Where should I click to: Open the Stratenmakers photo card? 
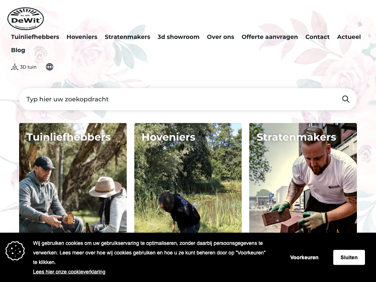pyautogui.click(x=303, y=178)
